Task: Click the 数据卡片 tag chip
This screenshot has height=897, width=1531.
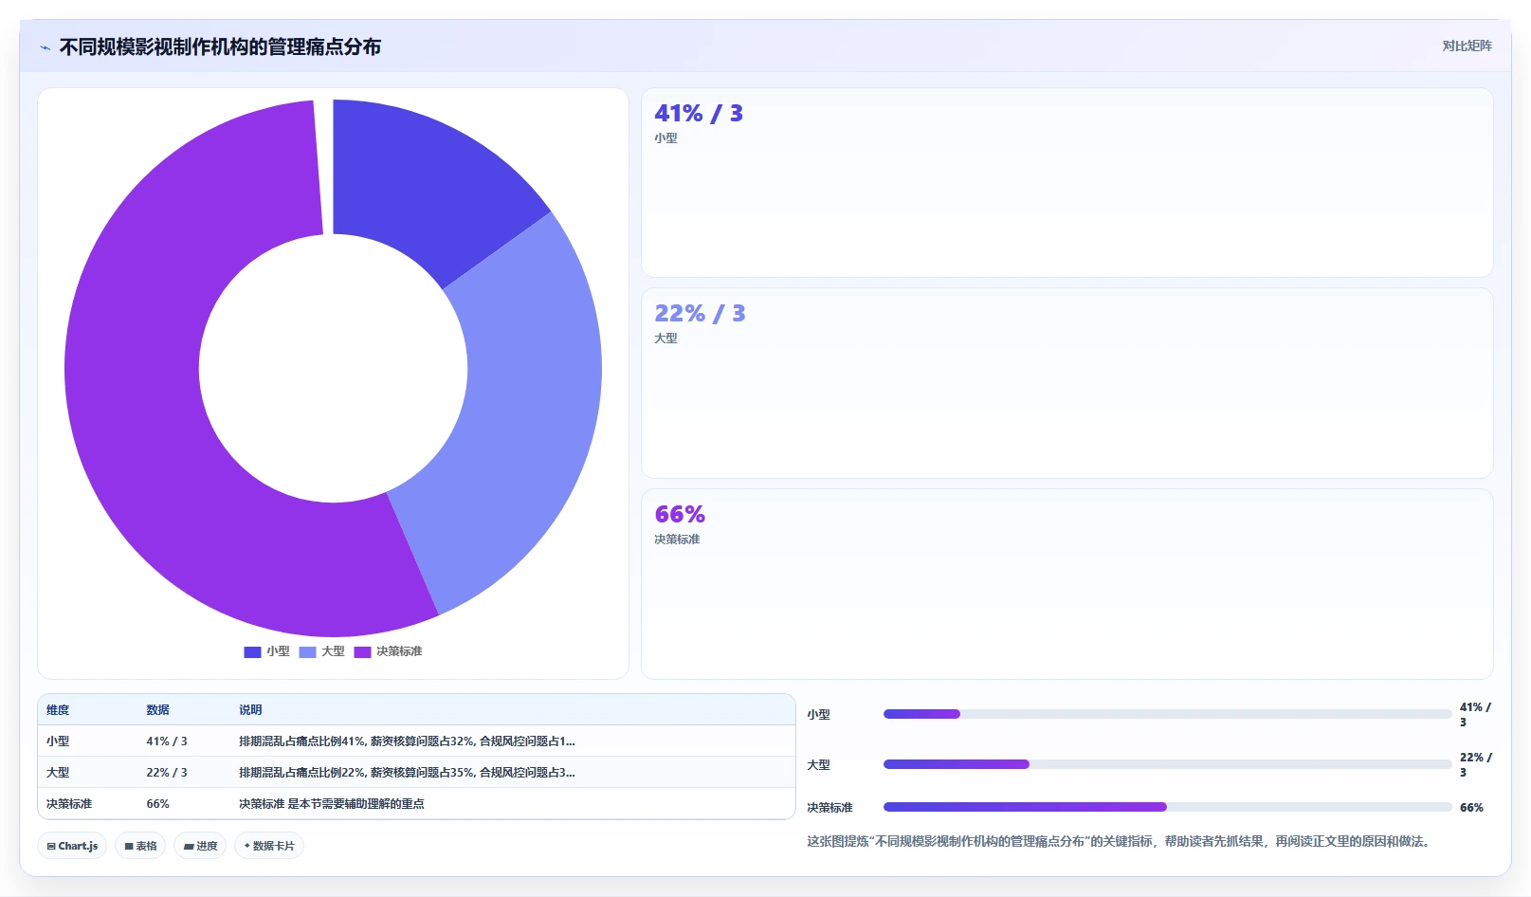Action: tap(269, 846)
